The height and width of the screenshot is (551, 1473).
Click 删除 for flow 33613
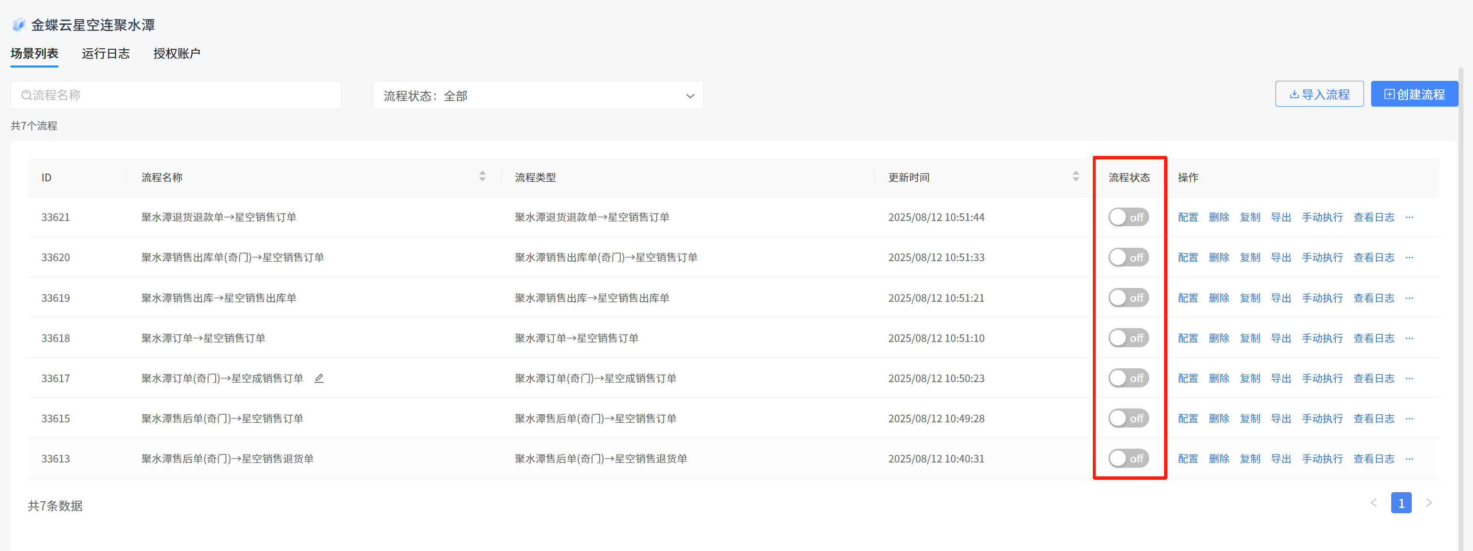click(x=1219, y=459)
